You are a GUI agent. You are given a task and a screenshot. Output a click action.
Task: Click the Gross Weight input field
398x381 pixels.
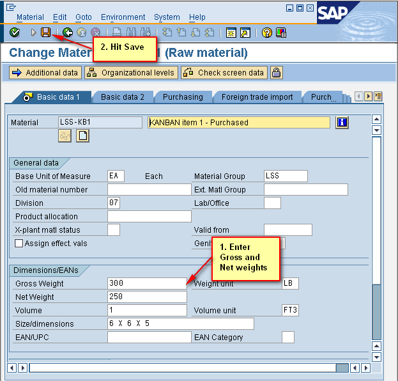(147, 283)
